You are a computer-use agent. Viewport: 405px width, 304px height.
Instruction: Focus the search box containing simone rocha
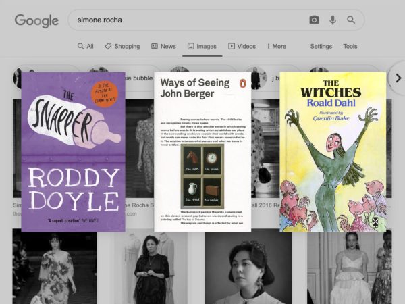pos(216,20)
